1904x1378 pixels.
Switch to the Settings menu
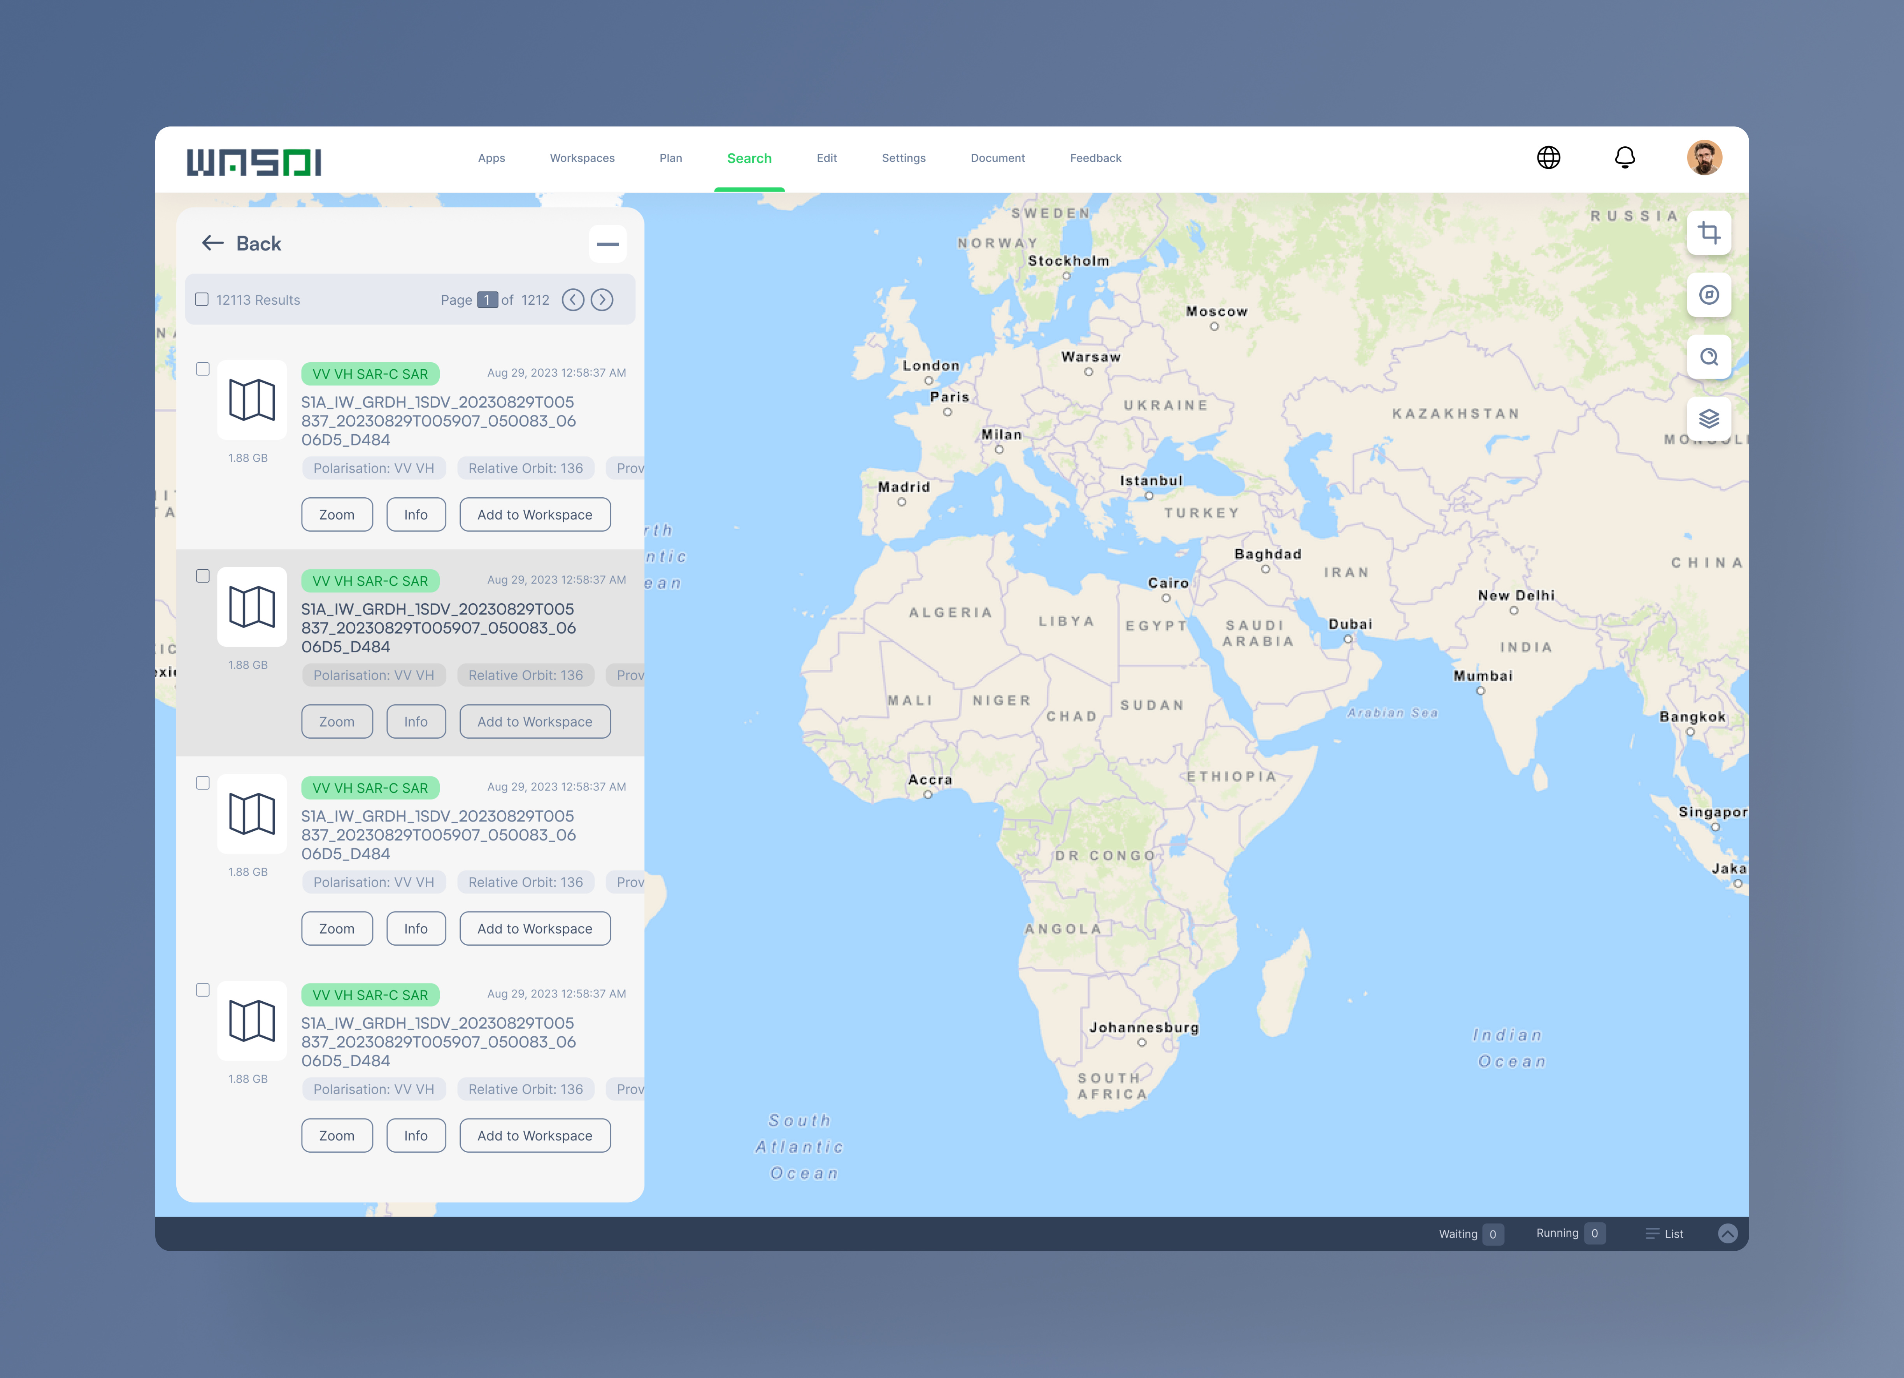tap(903, 158)
